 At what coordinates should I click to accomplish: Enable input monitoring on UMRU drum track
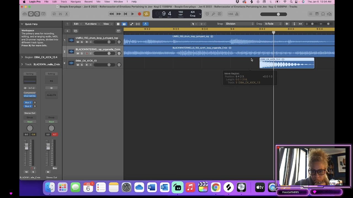(90, 42)
